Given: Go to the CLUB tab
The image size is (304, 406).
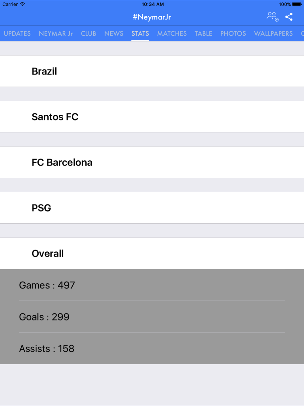Looking at the screenshot, I should (88, 33).
